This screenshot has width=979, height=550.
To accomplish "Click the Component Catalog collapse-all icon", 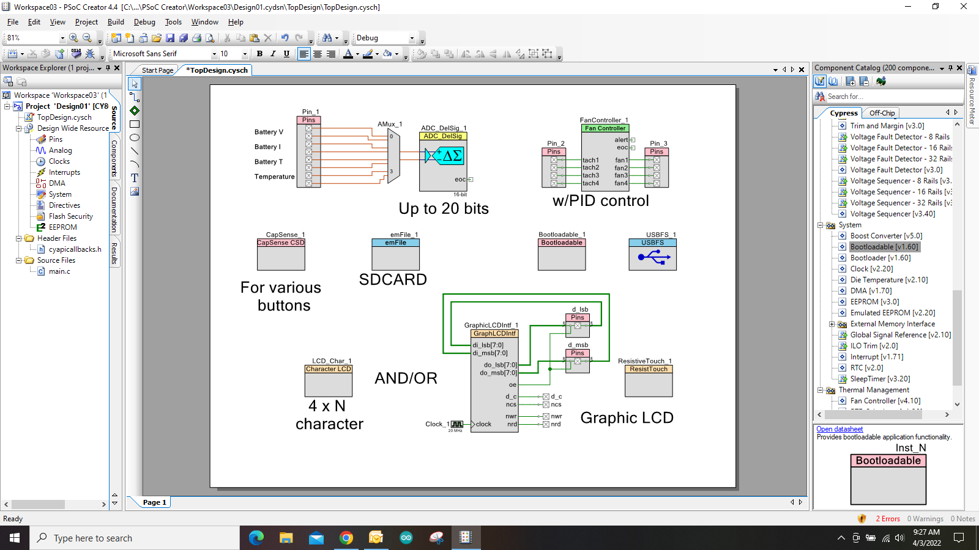I will point(864,81).
